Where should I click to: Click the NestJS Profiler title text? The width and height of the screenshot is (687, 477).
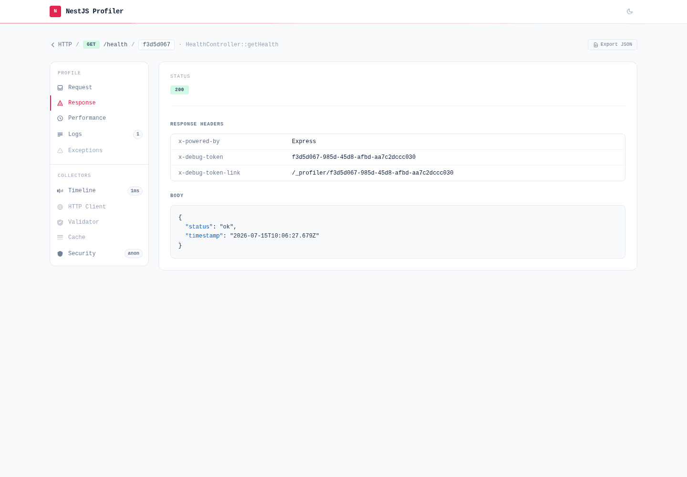pos(94,11)
